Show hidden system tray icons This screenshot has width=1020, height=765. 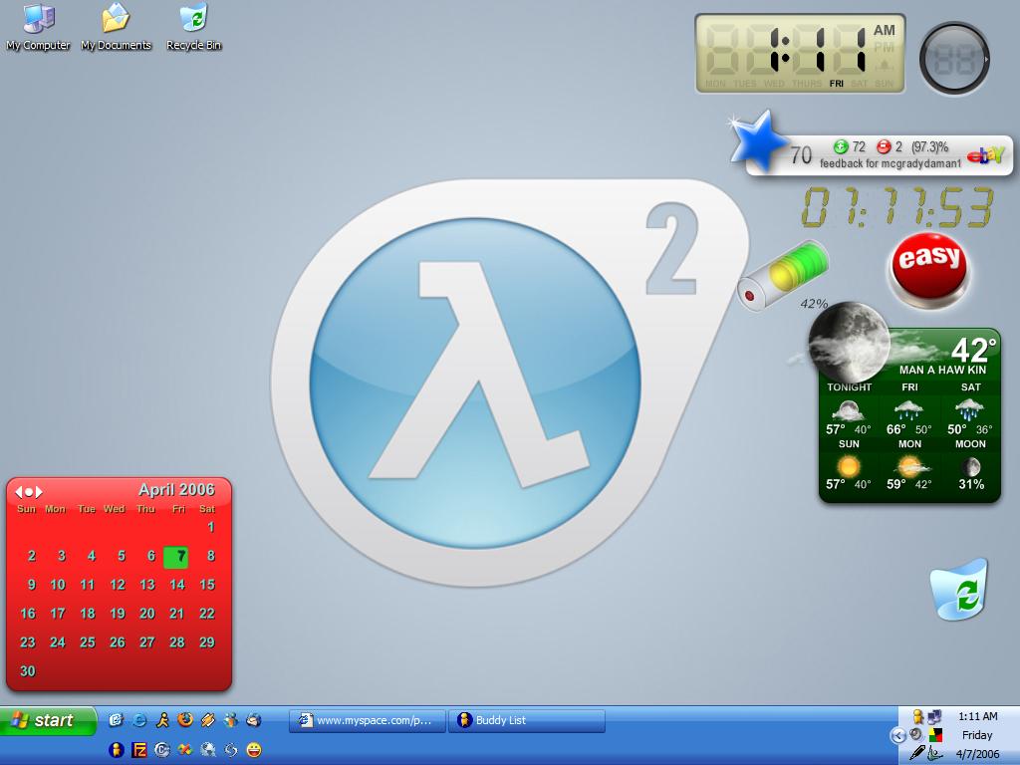click(898, 736)
